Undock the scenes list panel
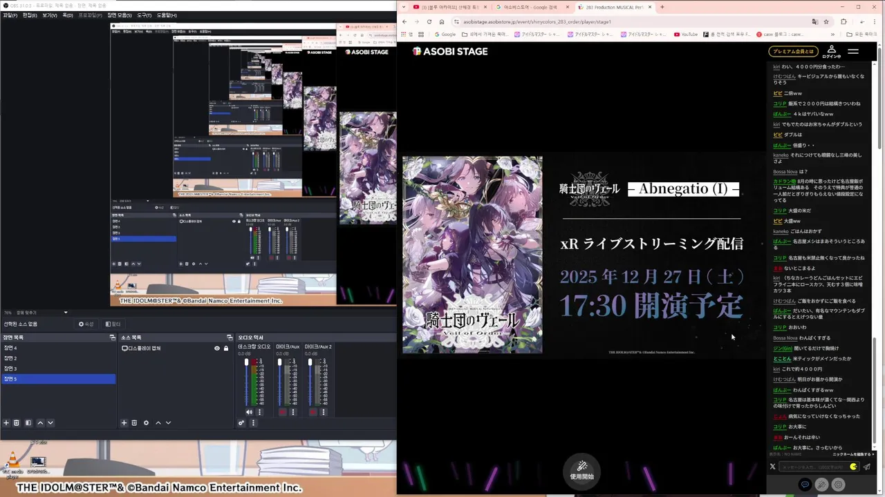This screenshot has height=497, width=885. pyautogui.click(x=113, y=338)
